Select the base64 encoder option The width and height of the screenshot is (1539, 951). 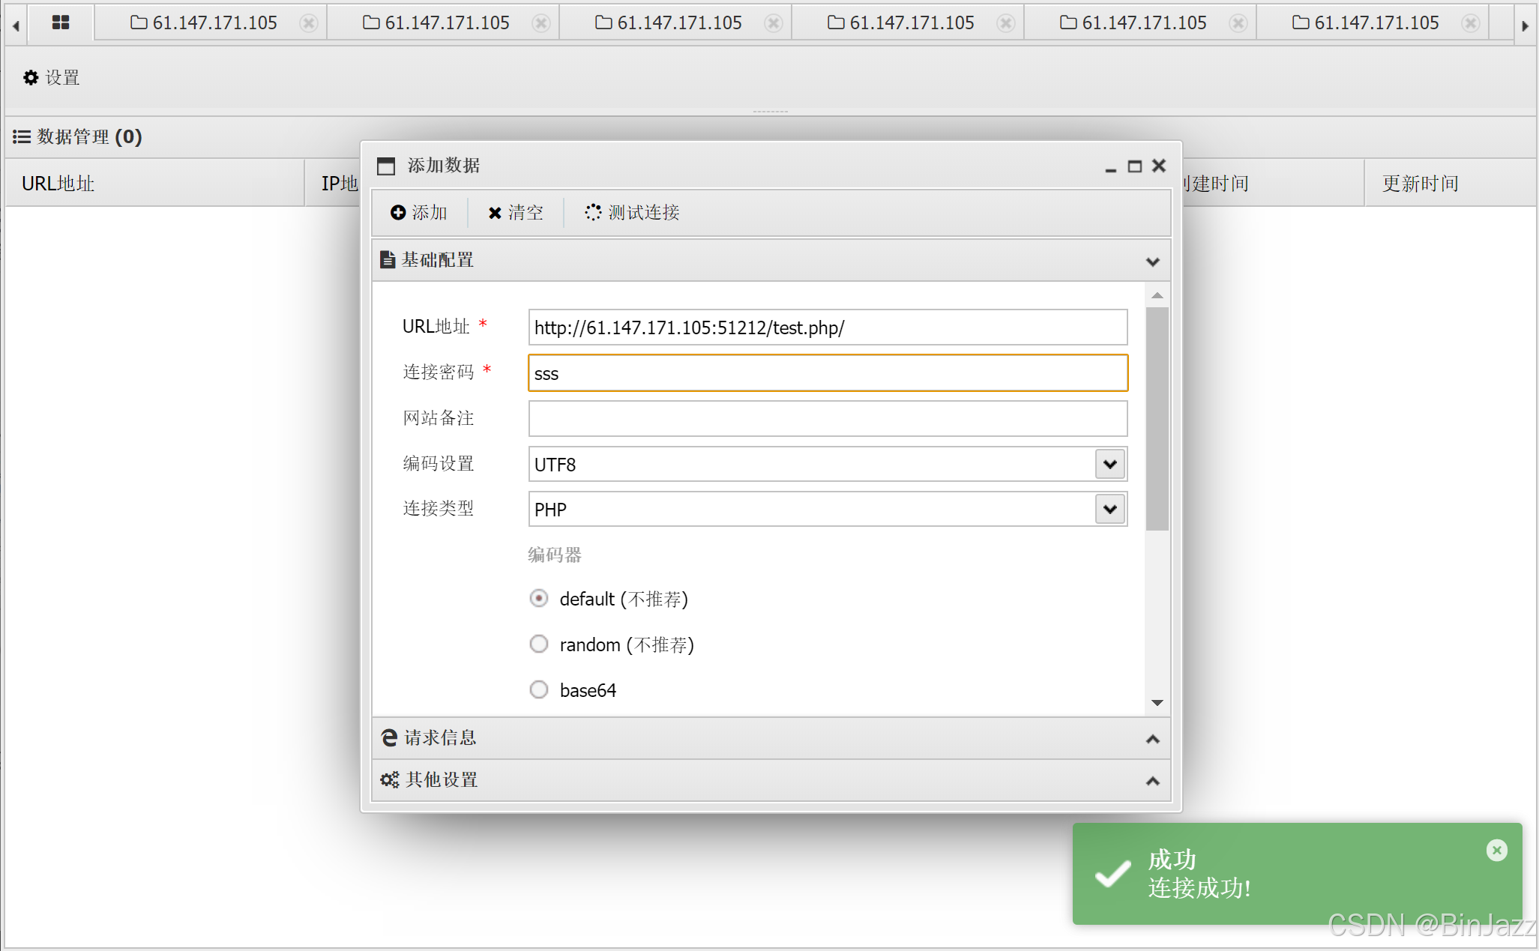(x=539, y=689)
